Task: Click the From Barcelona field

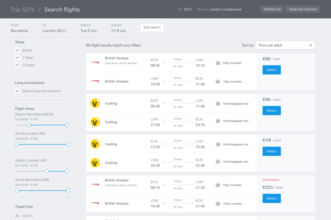Action: pyautogui.click(x=19, y=28)
